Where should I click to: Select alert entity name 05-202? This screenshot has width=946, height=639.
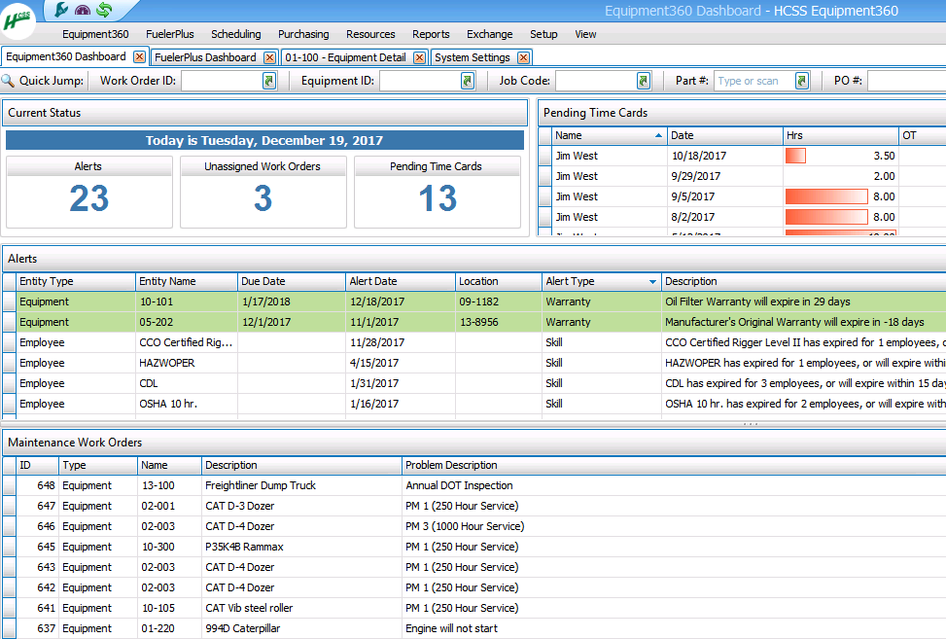[156, 322]
